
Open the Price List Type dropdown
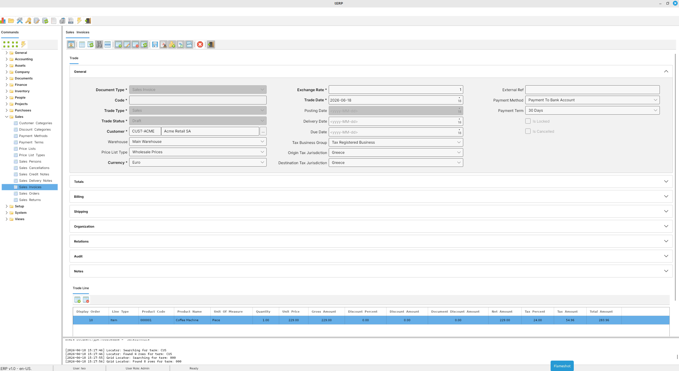click(198, 152)
